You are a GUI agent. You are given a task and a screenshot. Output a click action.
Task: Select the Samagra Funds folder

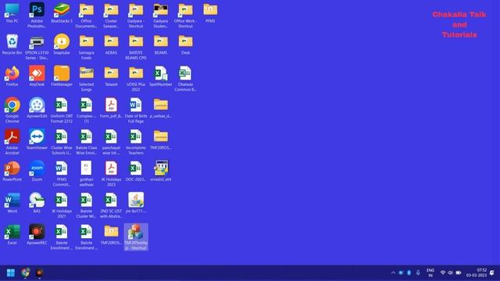pyautogui.click(x=87, y=47)
